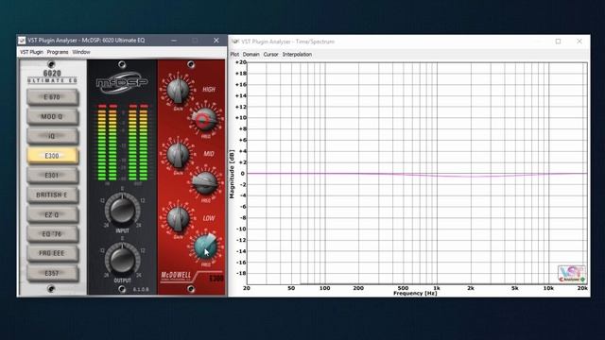Click the MID band gain knob

click(178, 155)
